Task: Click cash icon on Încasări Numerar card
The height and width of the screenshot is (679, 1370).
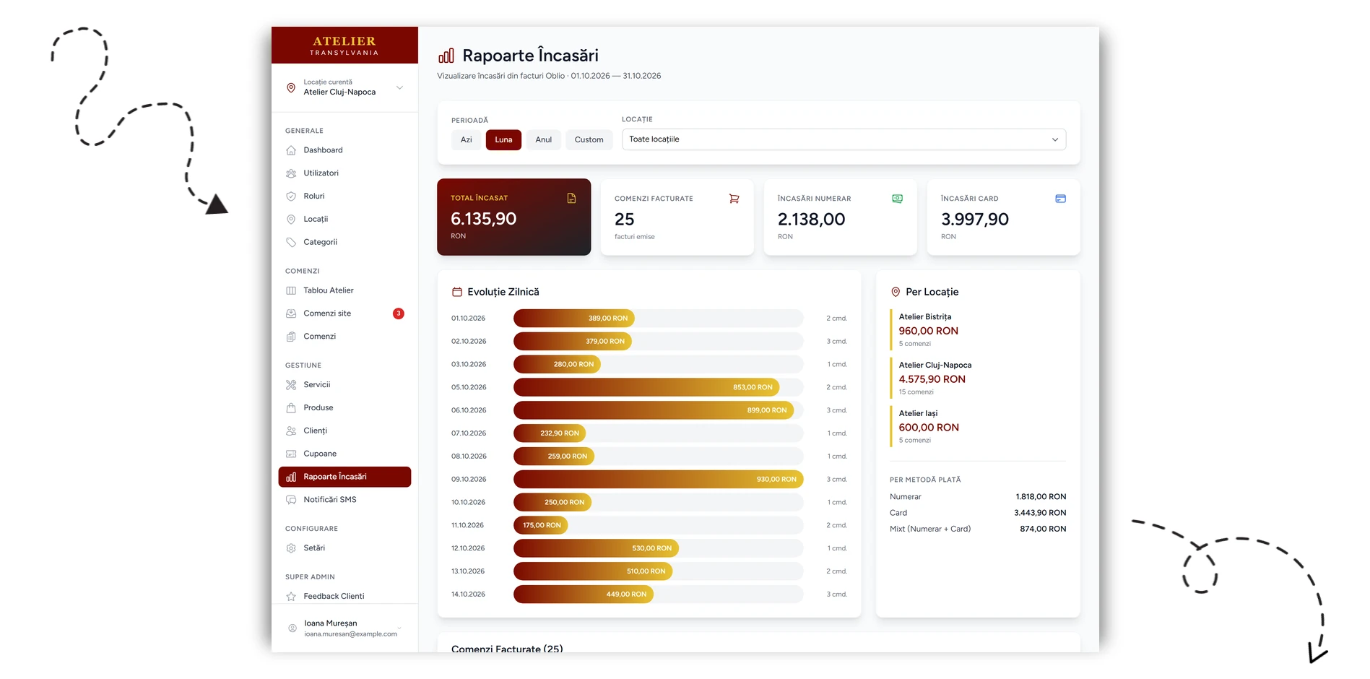Action: coord(897,199)
